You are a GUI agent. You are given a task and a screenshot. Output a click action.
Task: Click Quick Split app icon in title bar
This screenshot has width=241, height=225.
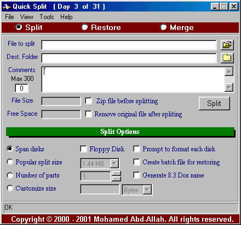(7, 7)
